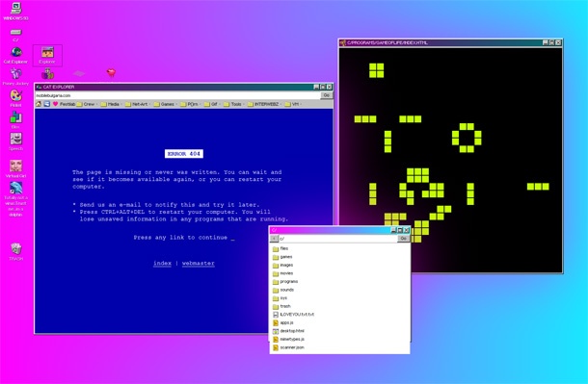The width and height of the screenshot is (588, 384).
Task: Click the Cat Explorer address bar
Action: click(x=177, y=95)
